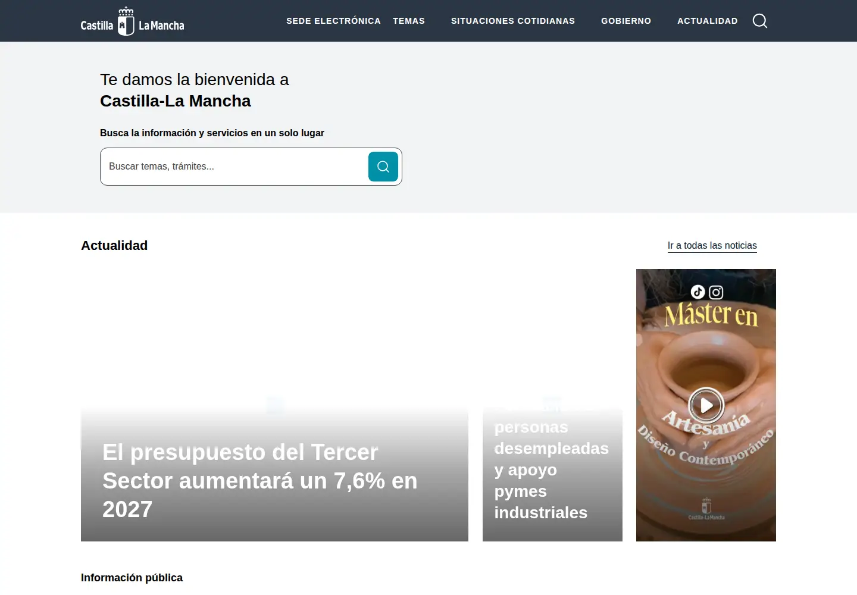
Task: Open the 'personas desempleadas' news card
Action: 552,405
